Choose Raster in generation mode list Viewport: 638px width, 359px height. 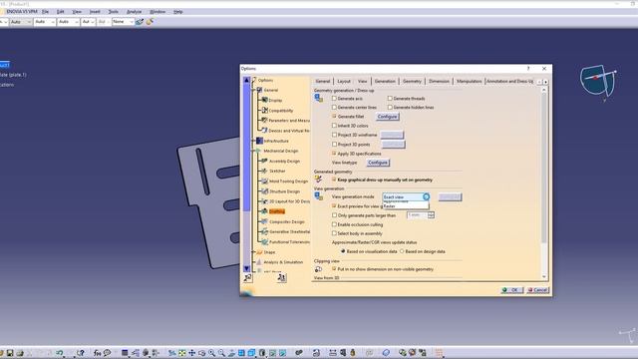tap(406, 206)
